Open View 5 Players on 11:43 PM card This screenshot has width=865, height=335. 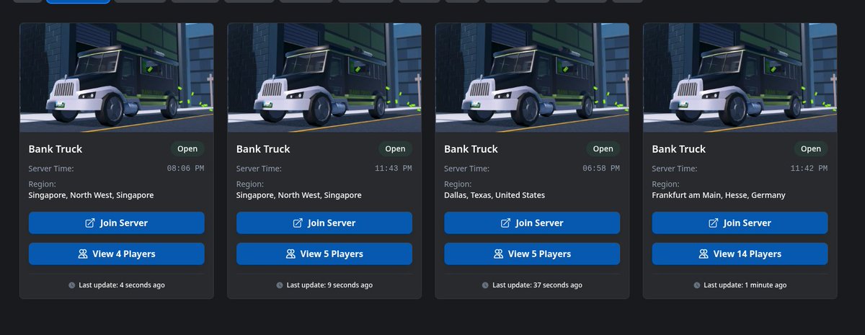tap(324, 254)
